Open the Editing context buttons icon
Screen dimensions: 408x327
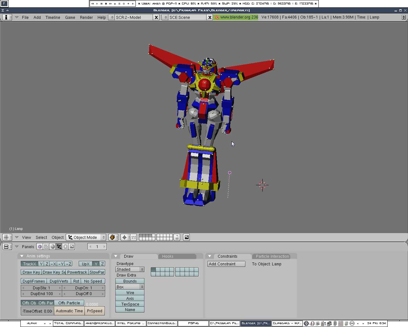(x=65, y=247)
